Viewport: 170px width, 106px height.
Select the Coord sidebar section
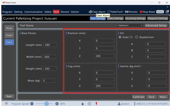tap(9, 42)
